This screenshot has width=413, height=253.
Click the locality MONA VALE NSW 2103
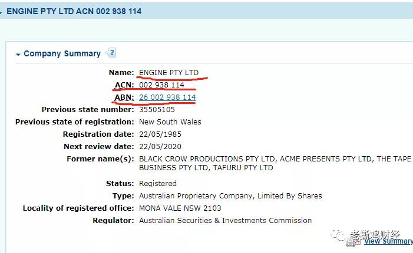pyautogui.click(x=180, y=208)
